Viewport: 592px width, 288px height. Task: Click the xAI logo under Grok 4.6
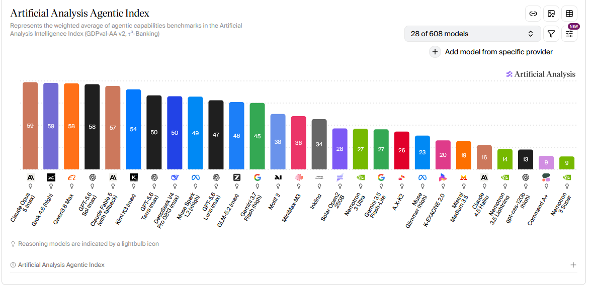tap(51, 177)
